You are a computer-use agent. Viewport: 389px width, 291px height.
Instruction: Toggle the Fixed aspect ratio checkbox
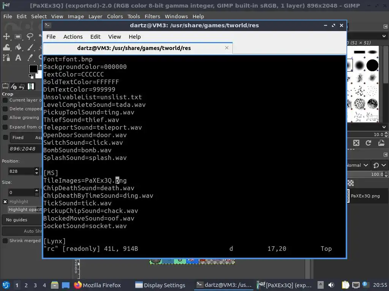pos(5,138)
